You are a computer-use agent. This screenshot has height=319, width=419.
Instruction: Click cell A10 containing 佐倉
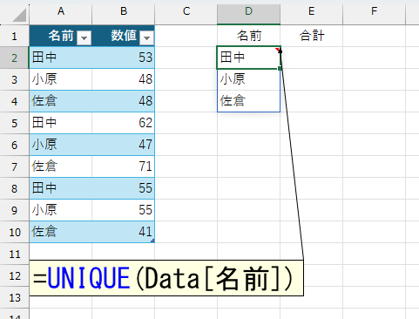61,232
